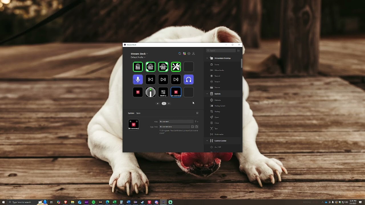Select page 1 indicator
Screen dimensions: 365x205
(x=164, y=103)
